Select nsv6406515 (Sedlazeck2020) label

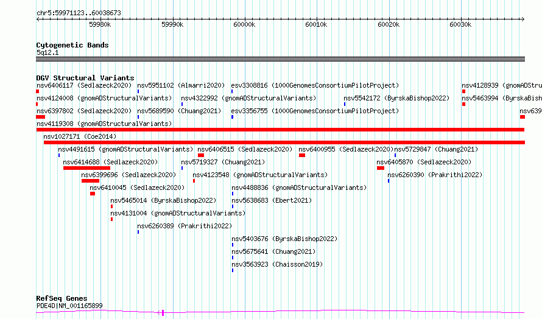coord(245,149)
